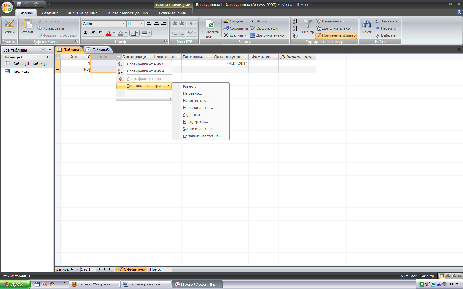Click the Добавить поле column header
Screen dimensions: 463x289
point(297,57)
